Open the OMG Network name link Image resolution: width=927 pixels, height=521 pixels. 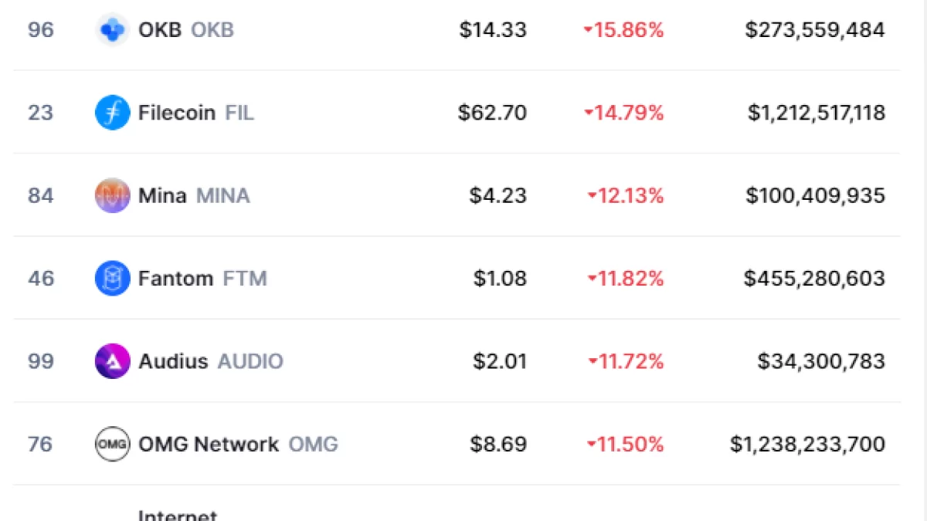pos(209,445)
